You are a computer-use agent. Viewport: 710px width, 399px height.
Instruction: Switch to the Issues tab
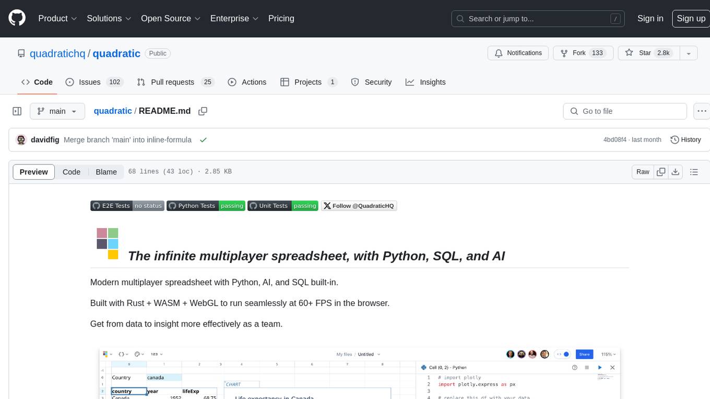click(94, 82)
